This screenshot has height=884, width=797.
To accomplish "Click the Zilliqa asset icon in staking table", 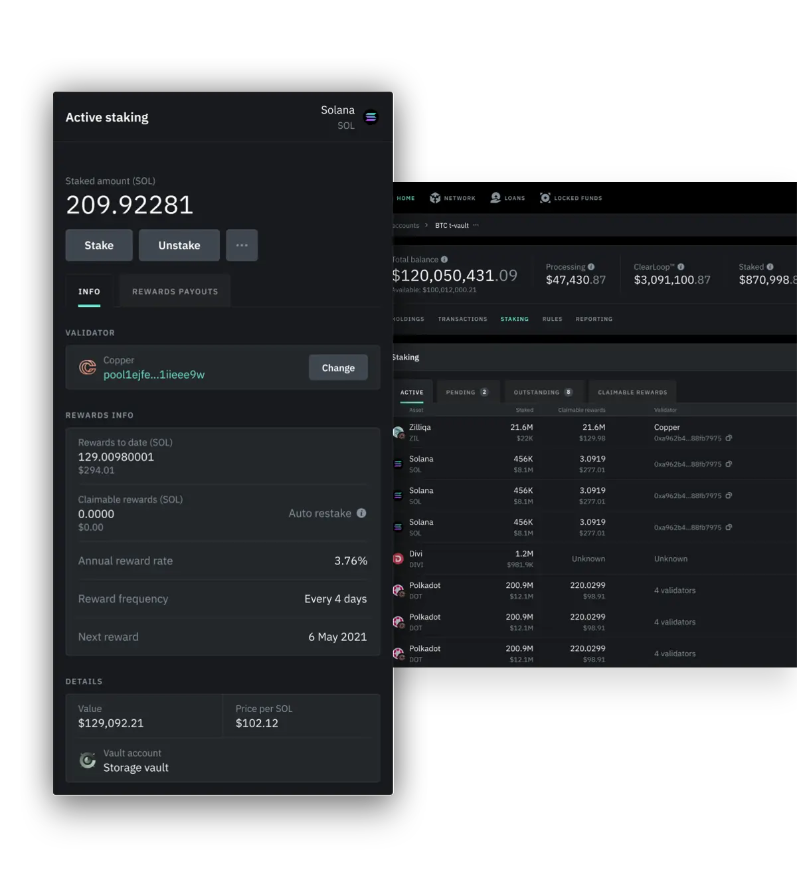I will (398, 432).
